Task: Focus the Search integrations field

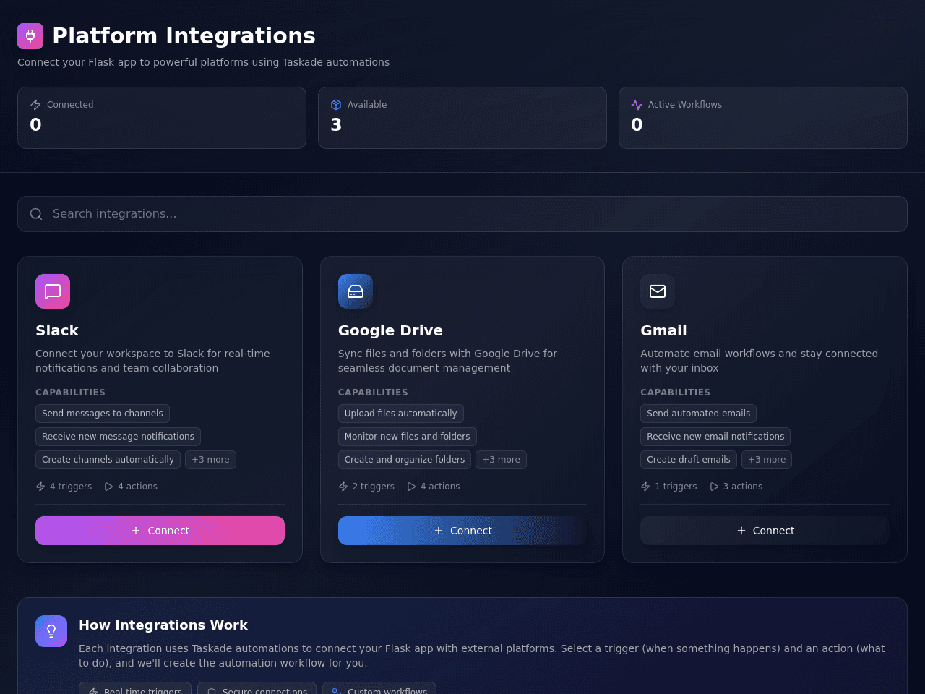Action: coord(462,214)
